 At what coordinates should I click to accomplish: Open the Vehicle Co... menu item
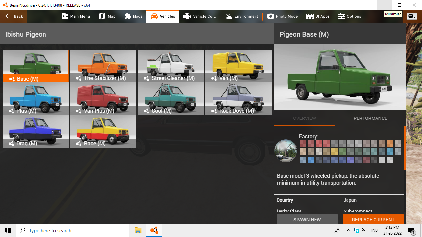tap(200, 16)
